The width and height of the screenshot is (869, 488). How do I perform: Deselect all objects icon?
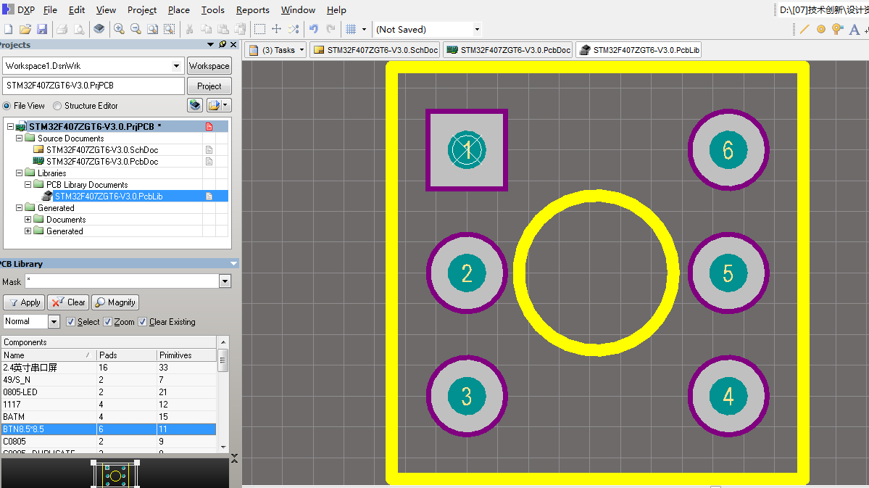(x=294, y=30)
